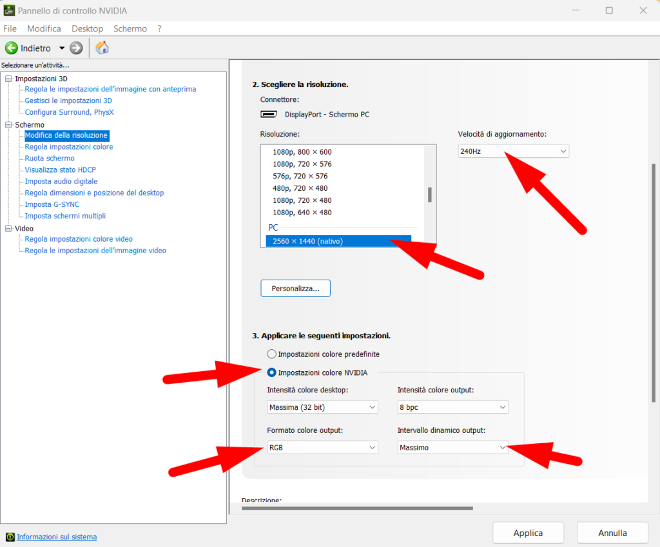
Task: Click the Annulla button
Action: (612, 533)
